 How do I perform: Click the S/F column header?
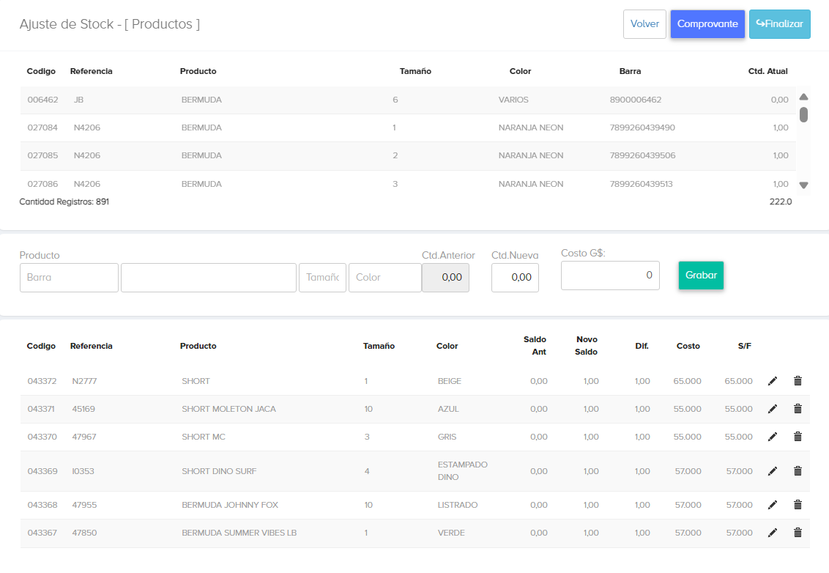[x=744, y=346]
